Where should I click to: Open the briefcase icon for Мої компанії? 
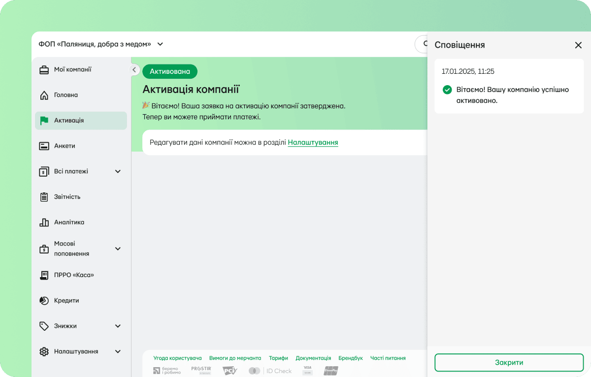[x=44, y=70]
